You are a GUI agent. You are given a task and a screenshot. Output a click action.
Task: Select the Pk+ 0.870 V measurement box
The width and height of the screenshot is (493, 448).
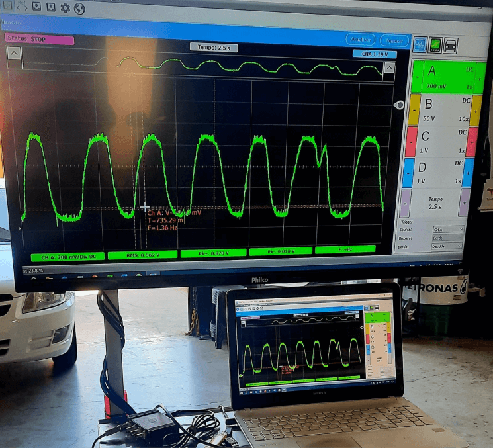click(x=212, y=253)
